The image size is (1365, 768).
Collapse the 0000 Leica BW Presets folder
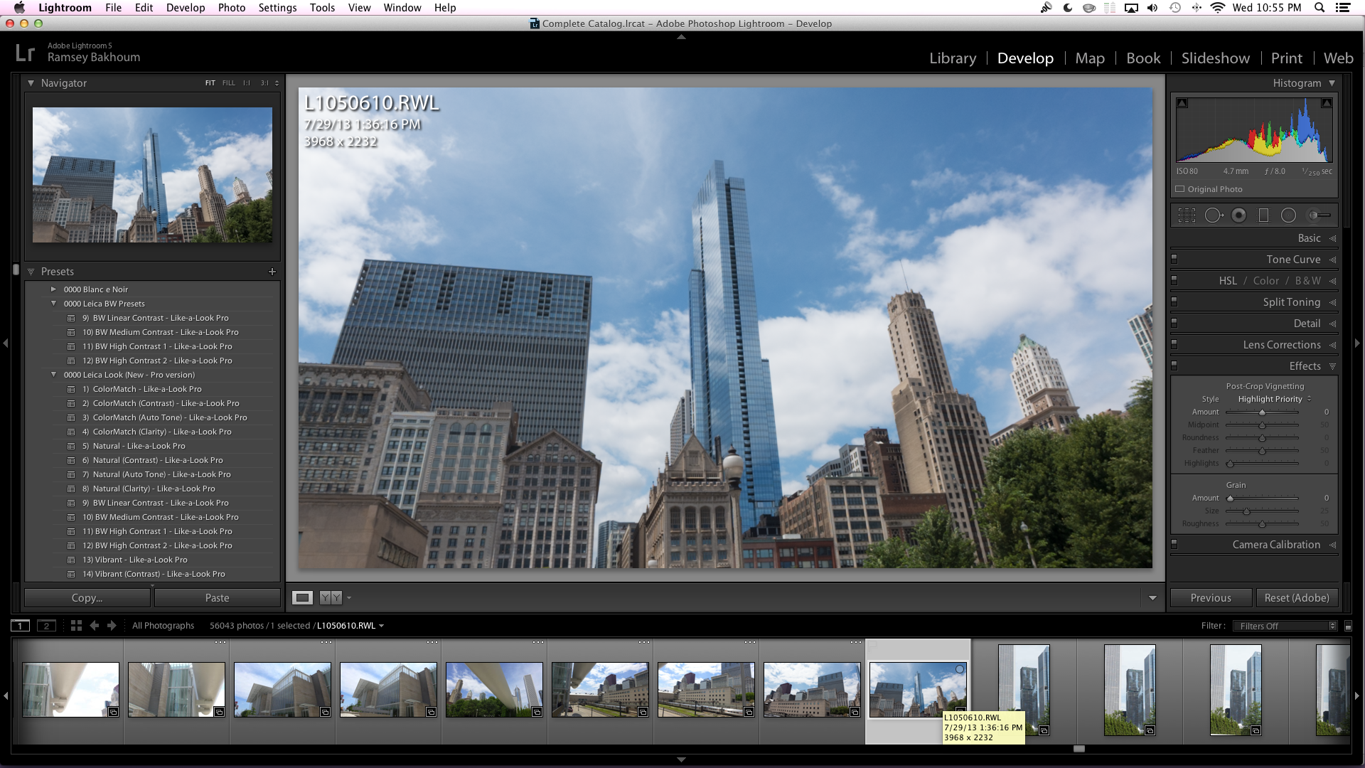click(53, 303)
